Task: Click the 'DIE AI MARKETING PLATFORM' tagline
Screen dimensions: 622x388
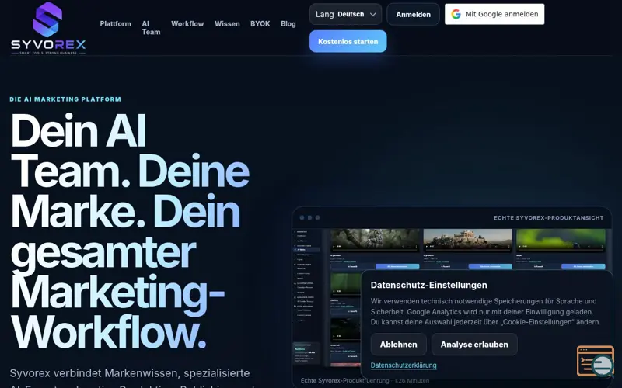Action: point(65,99)
